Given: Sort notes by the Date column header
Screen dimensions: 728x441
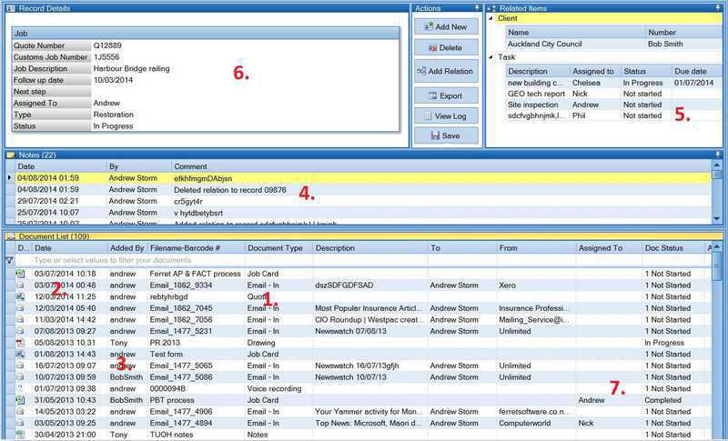Looking at the screenshot, I should click(27, 166).
